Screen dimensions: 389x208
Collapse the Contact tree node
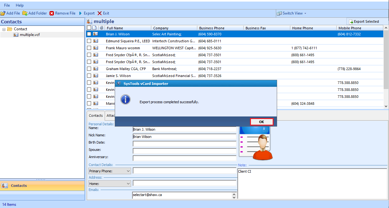[4, 29]
